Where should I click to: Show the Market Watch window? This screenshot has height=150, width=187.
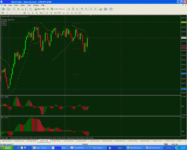pyautogui.click(x=14, y=9)
